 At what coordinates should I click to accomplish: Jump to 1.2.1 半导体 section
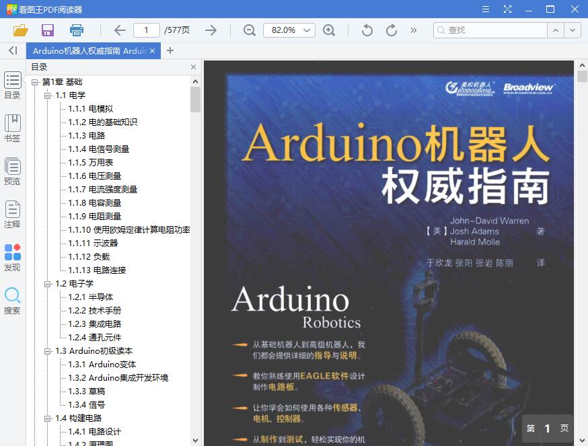(x=90, y=297)
